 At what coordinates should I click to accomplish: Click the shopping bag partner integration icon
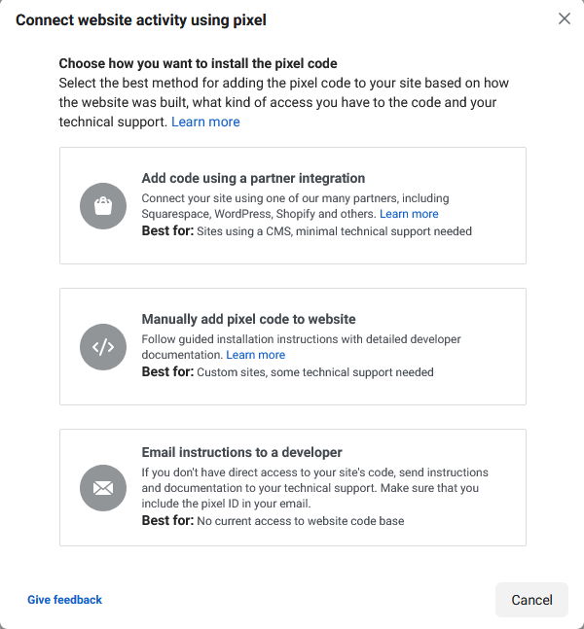point(103,206)
